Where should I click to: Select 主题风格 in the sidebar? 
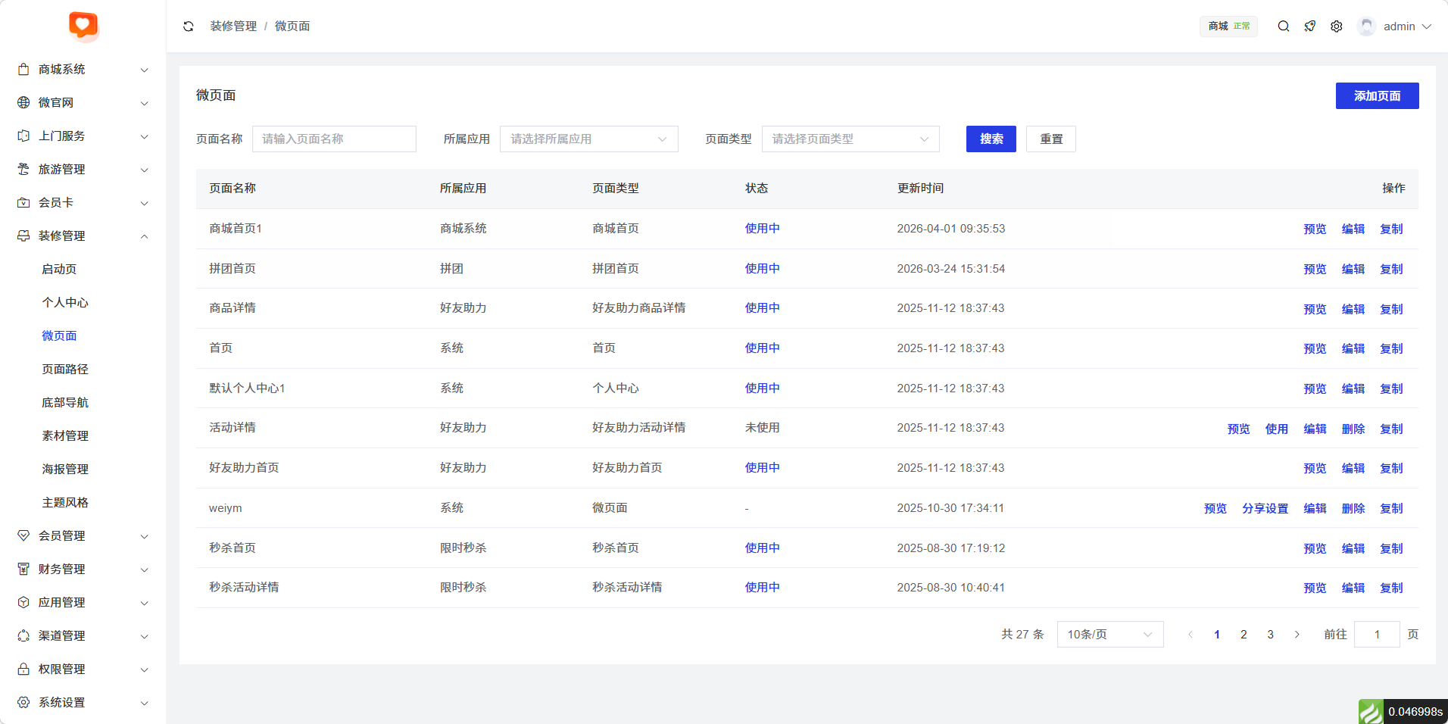point(65,503)
